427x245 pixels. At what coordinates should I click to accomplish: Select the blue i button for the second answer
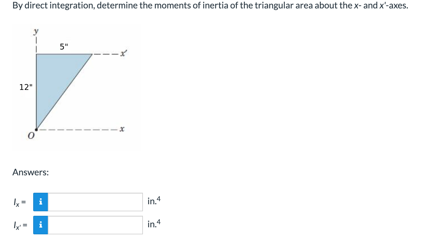(x=41, y=224)
